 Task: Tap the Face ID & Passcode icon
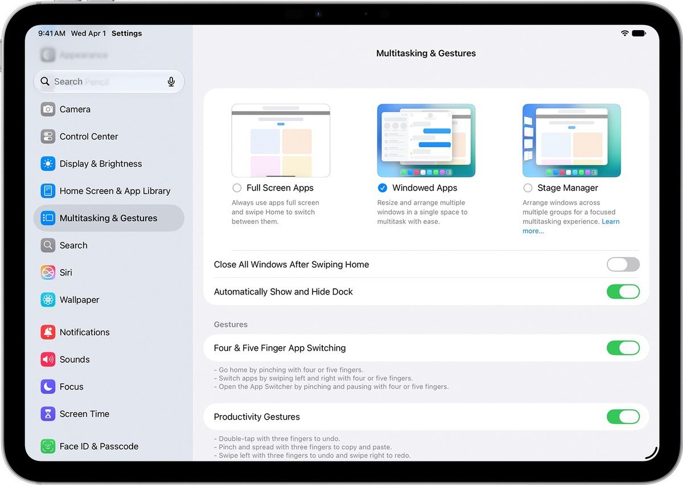(x=48, y=446)
